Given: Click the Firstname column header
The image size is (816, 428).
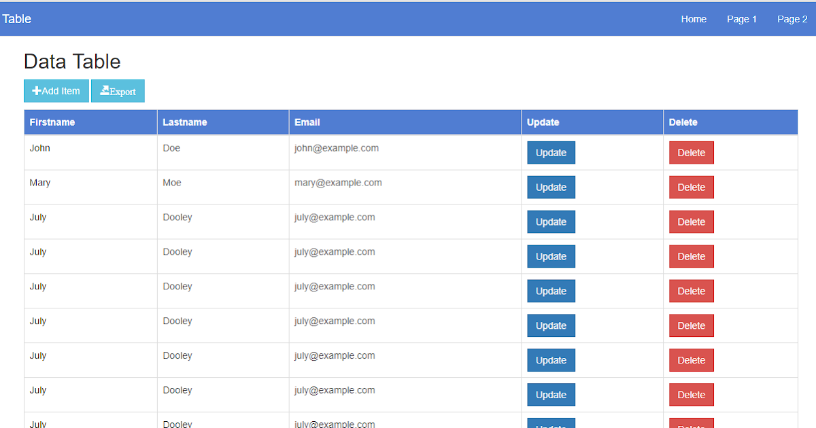Looking at the screenshot, I should [x=52, y=122].
